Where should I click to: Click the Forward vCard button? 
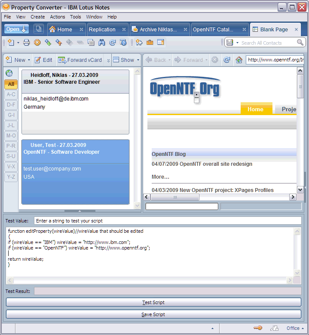click(80, 60)
